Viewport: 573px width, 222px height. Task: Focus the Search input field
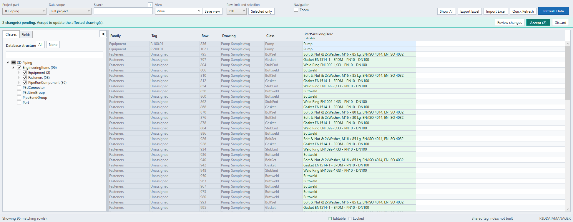(x=123, y=11)
